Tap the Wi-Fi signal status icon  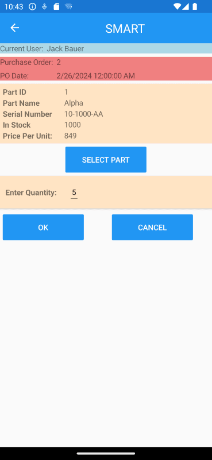click(x=177, y=6)
